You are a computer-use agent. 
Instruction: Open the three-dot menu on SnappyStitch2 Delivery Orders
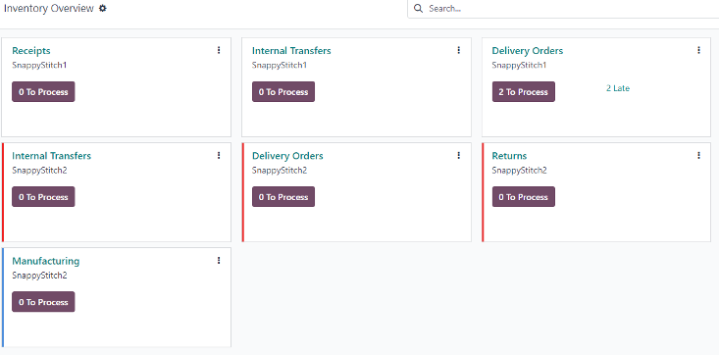[x=458, y=156]
